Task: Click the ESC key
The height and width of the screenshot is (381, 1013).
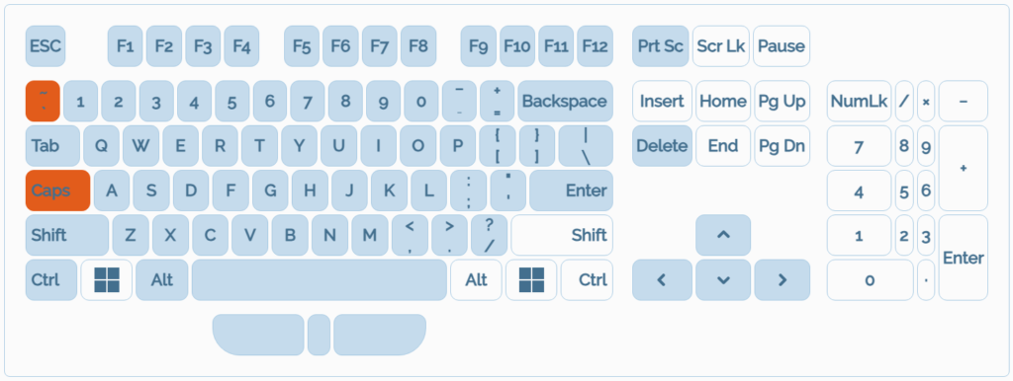Action: coord(46,46)
